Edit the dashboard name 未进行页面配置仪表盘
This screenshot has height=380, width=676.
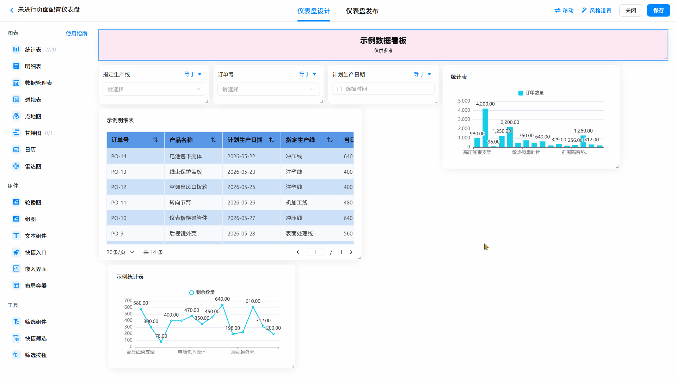pos(49,10)
